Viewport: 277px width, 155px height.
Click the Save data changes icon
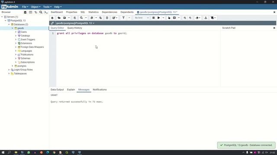75,18
